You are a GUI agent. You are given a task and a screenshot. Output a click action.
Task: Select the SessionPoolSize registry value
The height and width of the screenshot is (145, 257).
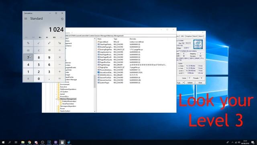(x=104, y=77)
